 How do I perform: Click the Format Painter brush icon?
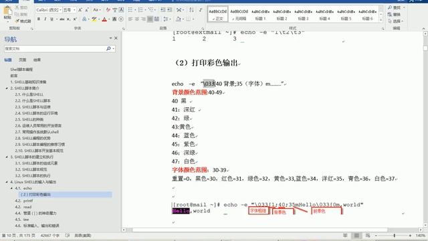coord(17,21)
